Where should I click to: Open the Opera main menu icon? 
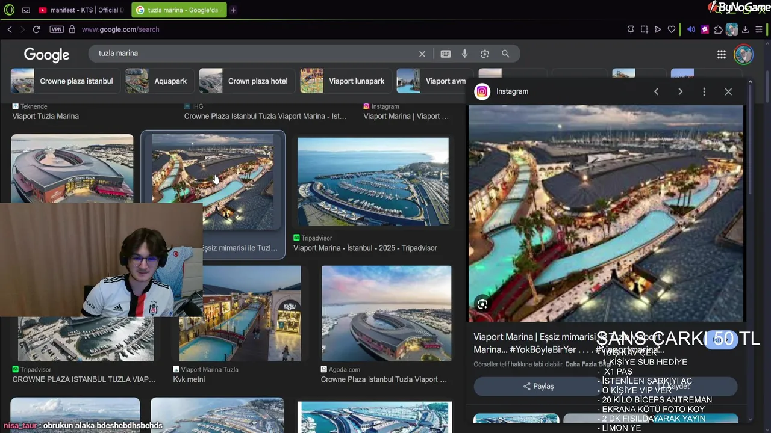(9, 10)
